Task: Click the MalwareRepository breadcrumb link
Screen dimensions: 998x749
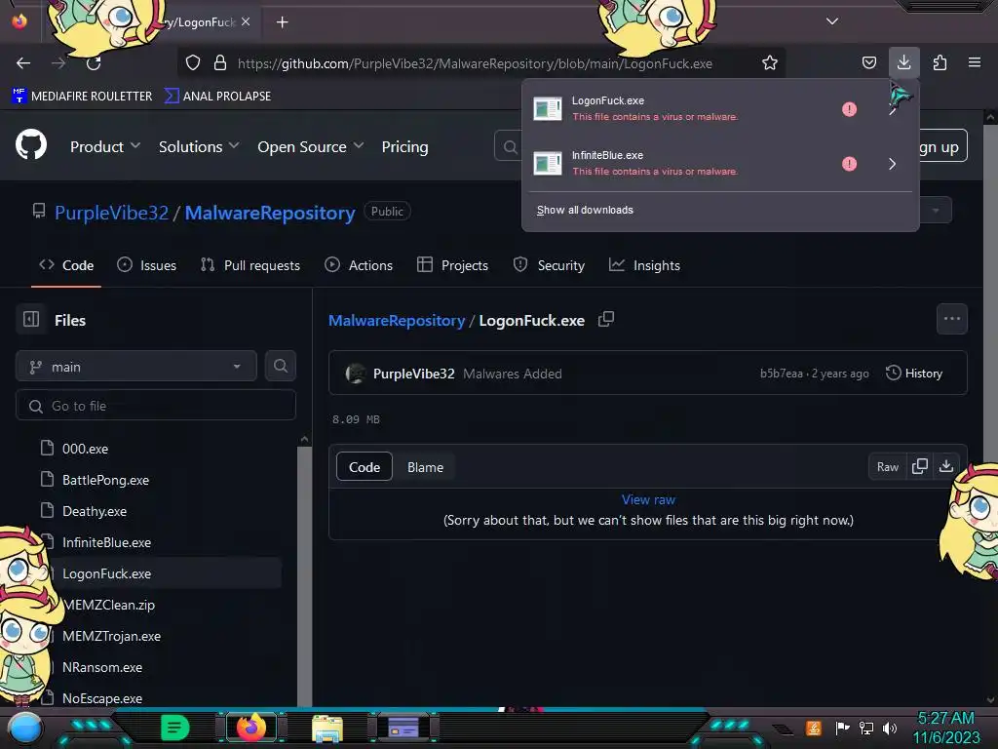Action: point(397,320)
